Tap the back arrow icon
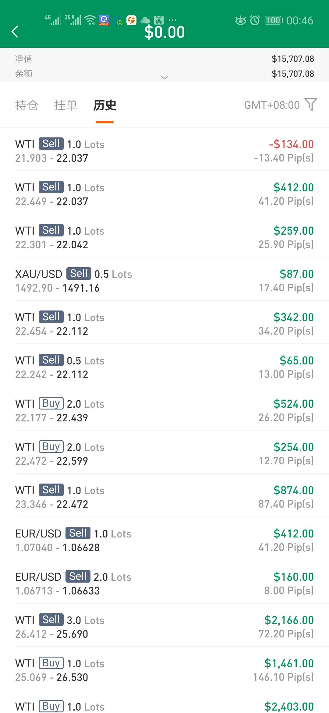 pos(15,31)
